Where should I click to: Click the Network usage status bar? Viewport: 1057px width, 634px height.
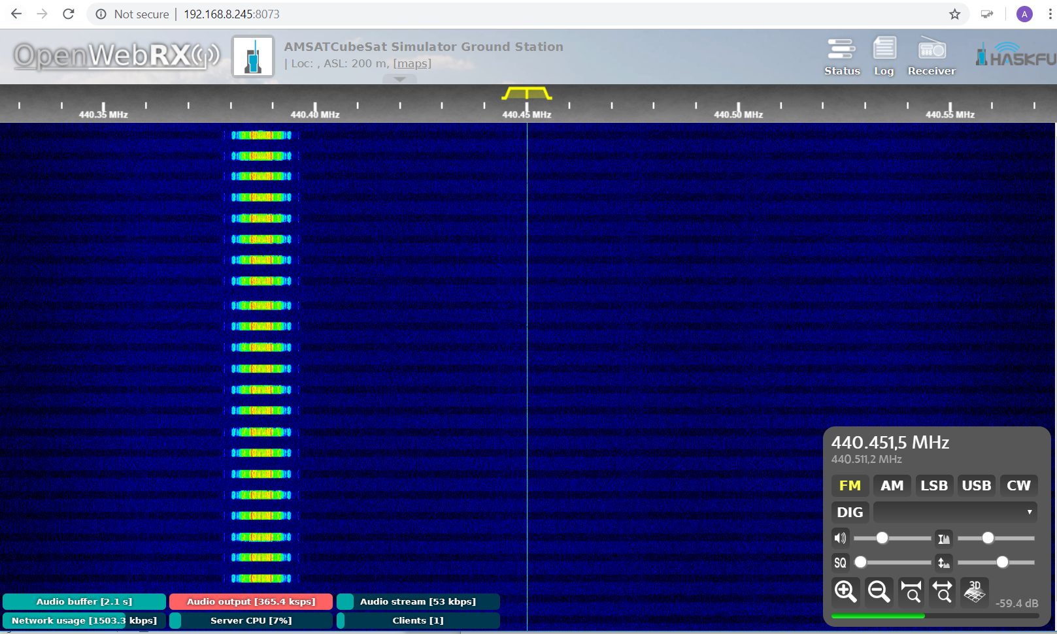pyautogui.click(x=84, y=620)
